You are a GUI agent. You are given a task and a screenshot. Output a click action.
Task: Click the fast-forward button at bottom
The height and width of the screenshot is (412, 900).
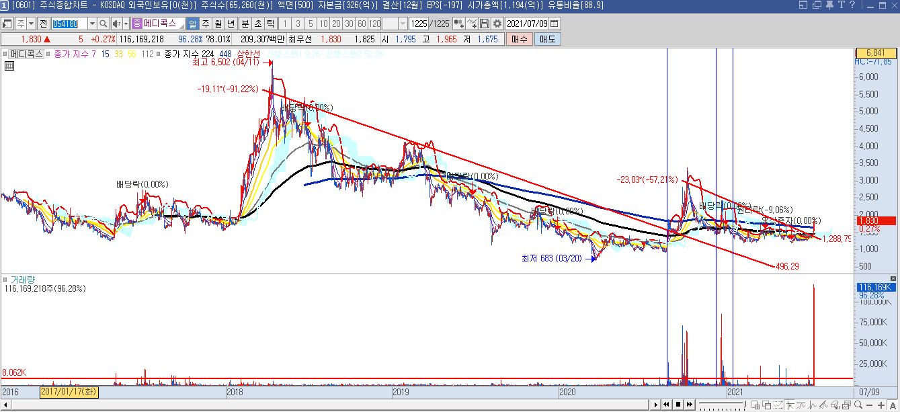click(x=690, y=405)
